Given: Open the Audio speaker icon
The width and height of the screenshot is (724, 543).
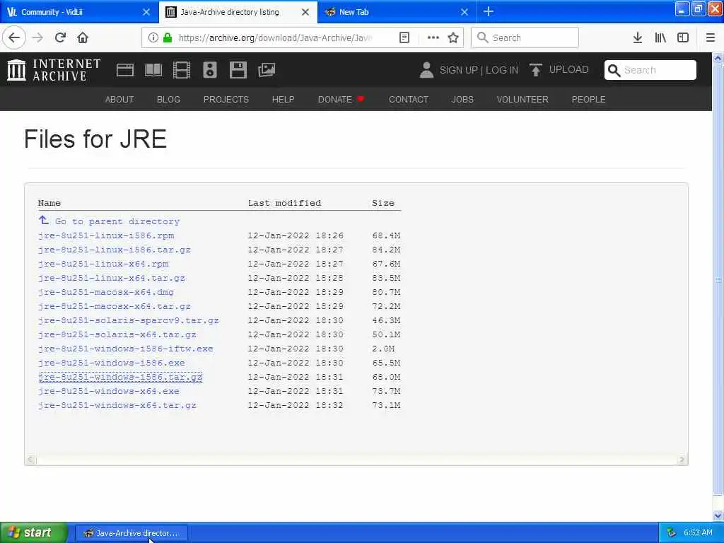Looking at the screenshot, I should coord(210,70).
